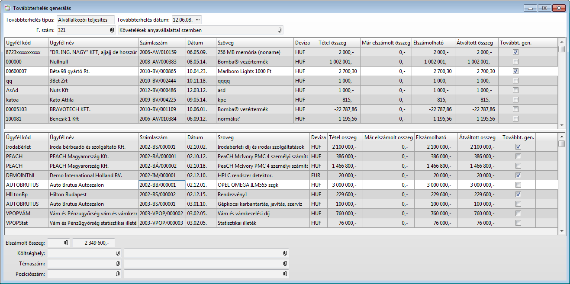
Task: Click the Elszámolt összeg value 2 349 600
Action: tap(93, 243)
